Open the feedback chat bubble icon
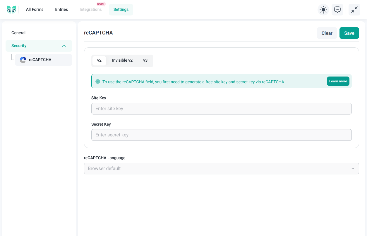This screenshot has height=236, width=367. pos(337,10)
